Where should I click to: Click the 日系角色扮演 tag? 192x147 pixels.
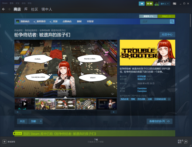(160, 99)
